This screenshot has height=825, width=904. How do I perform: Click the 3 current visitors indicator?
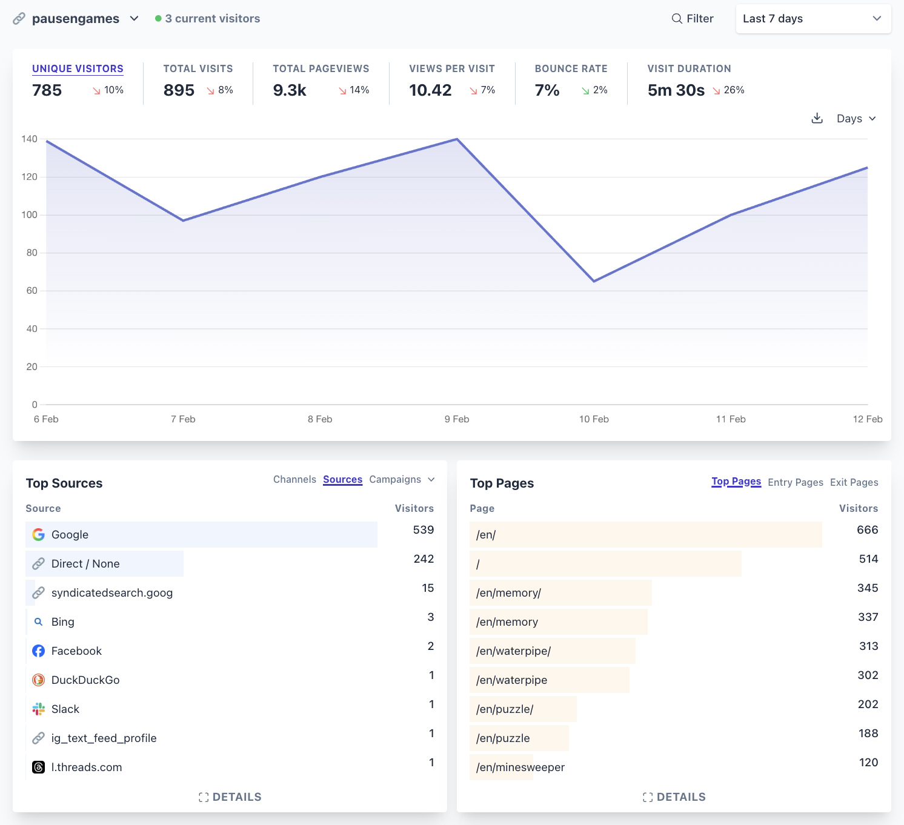(x=207, y=19)
